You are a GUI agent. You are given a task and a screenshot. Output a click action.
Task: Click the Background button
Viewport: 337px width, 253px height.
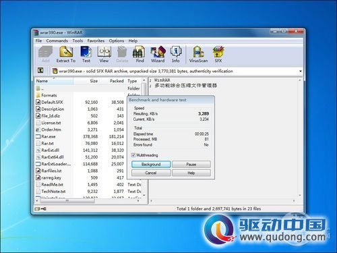point(151,165)
